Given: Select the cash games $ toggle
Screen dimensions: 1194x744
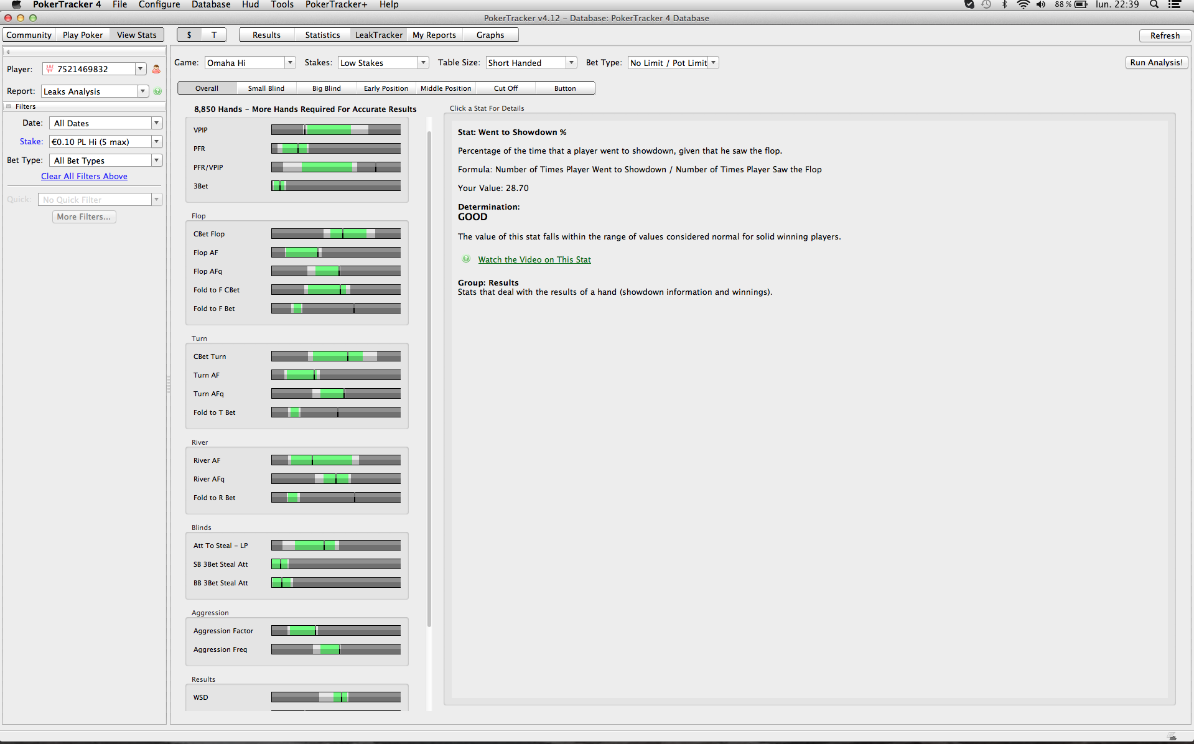Looking at the screenshot, I should [x=189, y=35].
